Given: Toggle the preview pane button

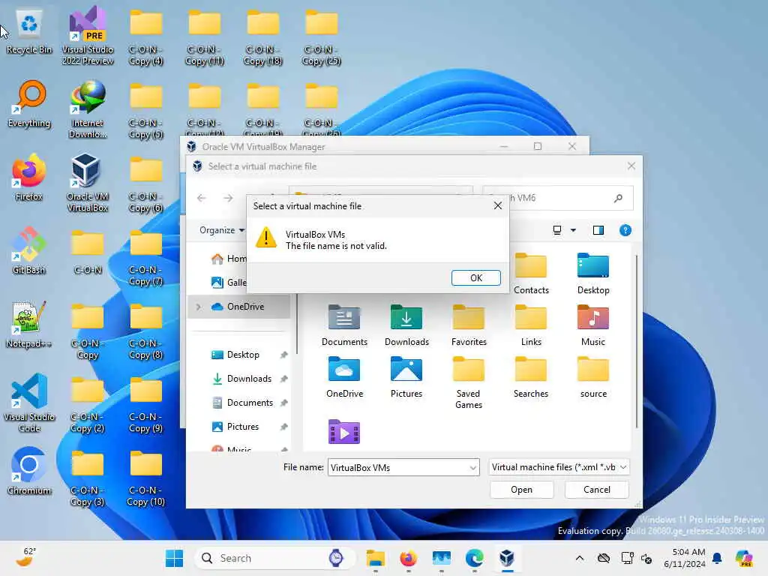Looking at the screenshot, I should (598, 230).
